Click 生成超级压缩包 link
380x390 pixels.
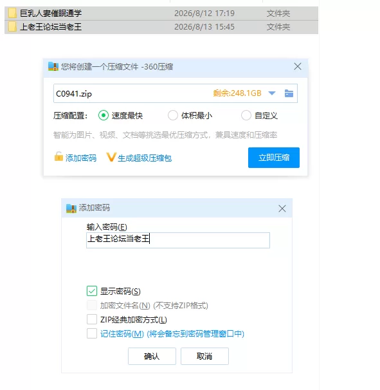click(145, 158)
